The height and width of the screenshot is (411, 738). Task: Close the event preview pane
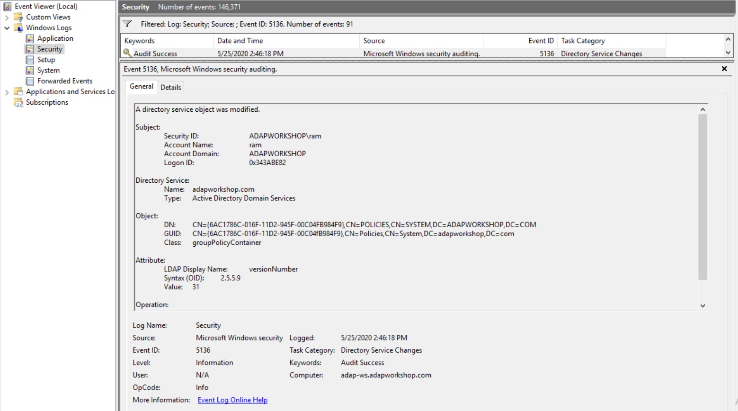pyautogui.click(x=724, y=69)
